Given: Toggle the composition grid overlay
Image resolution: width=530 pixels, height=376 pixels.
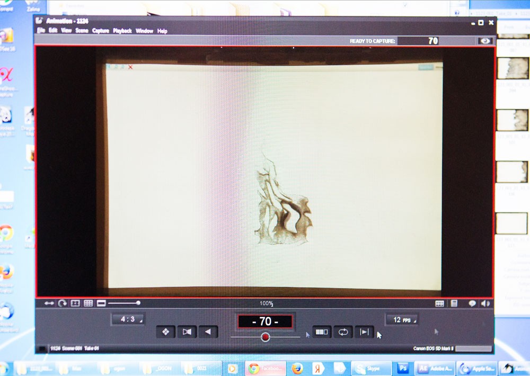Looking at the screenshot, I should (x=89, y=303).
